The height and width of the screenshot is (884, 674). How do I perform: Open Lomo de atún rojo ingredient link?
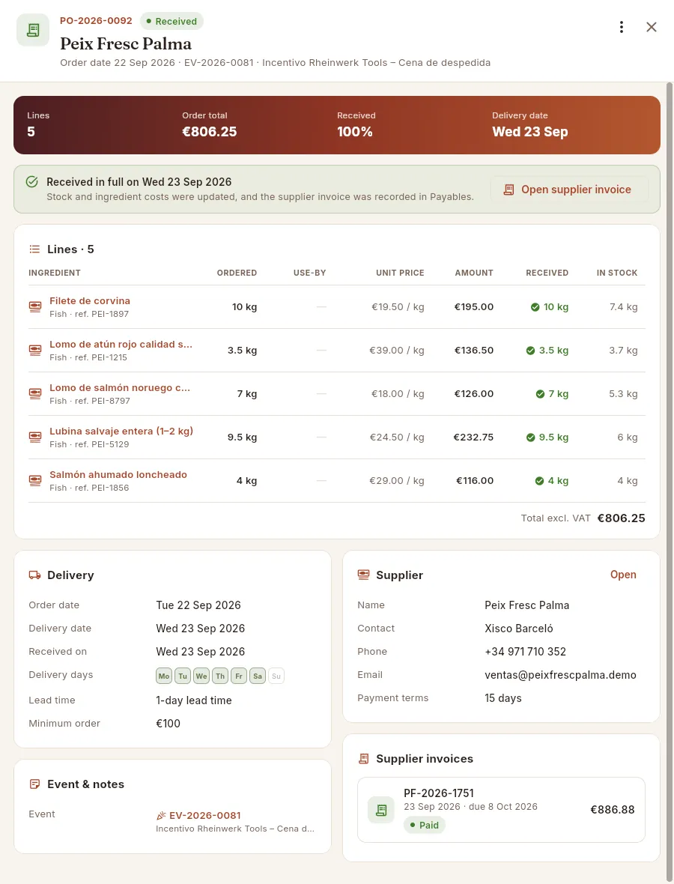click(121, 344)
